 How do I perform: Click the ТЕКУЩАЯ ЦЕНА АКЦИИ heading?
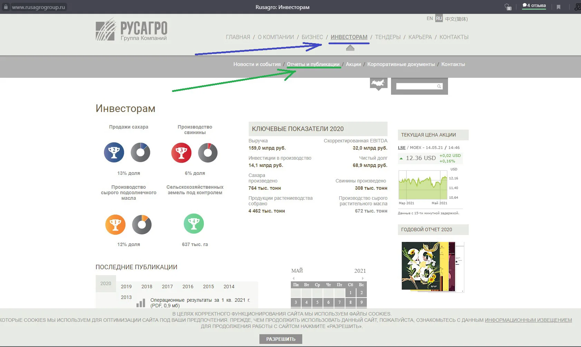(x=428, y=135)
